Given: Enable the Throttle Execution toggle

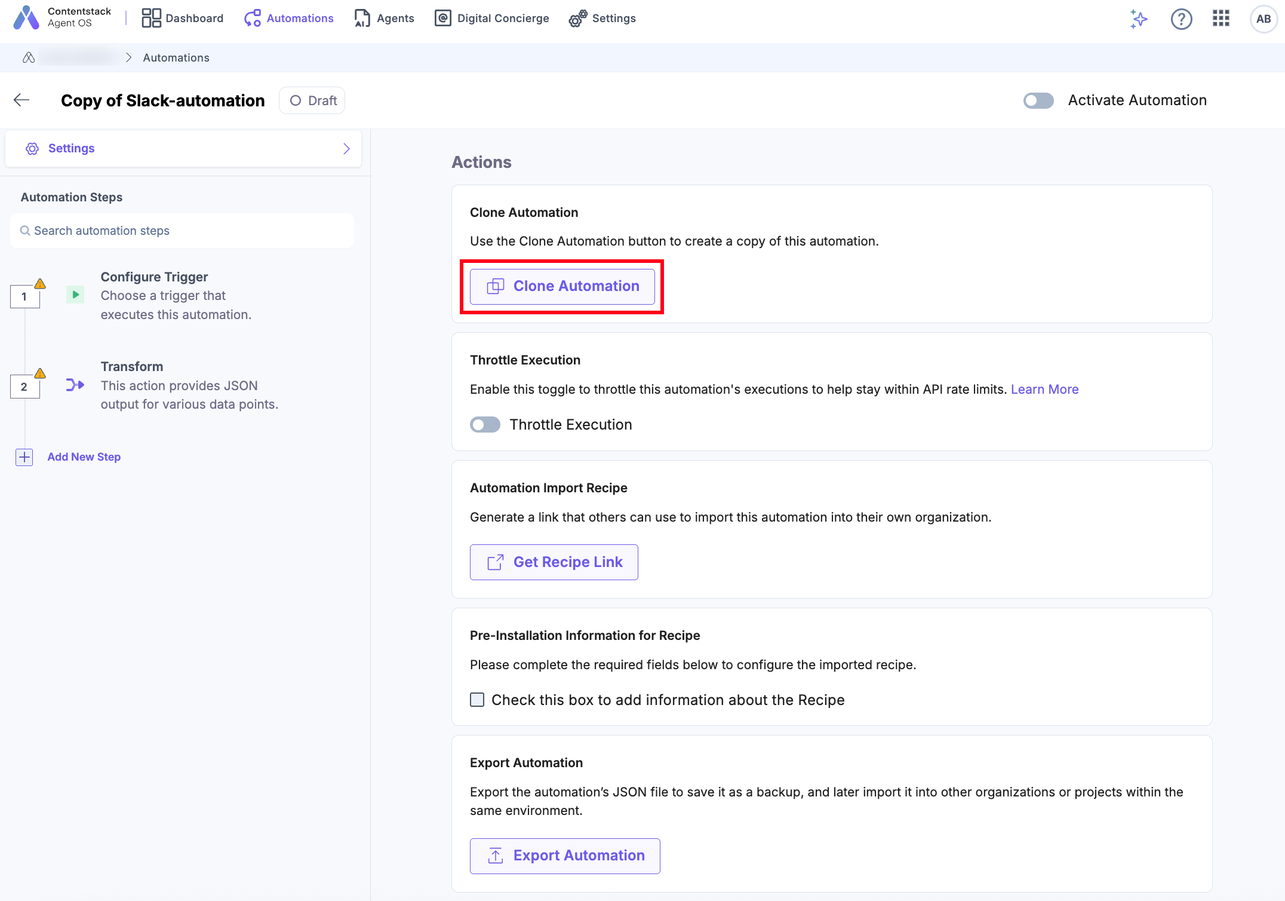Looking at the screenshot, I should (x=485, y=425).
